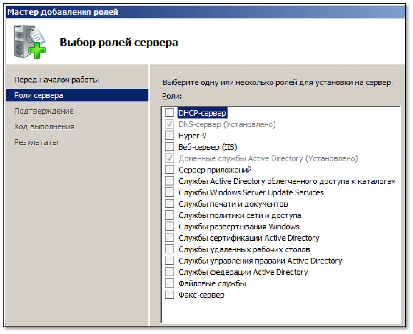The height and width of the screenshot is (334, 413).
Task: Click Службы Windows Server Update Services label
Action: click(x=251, y=192)
